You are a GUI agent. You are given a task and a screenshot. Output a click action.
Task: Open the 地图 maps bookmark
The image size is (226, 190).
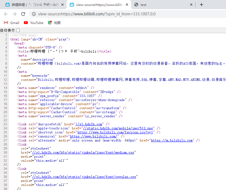click(54, 23)
